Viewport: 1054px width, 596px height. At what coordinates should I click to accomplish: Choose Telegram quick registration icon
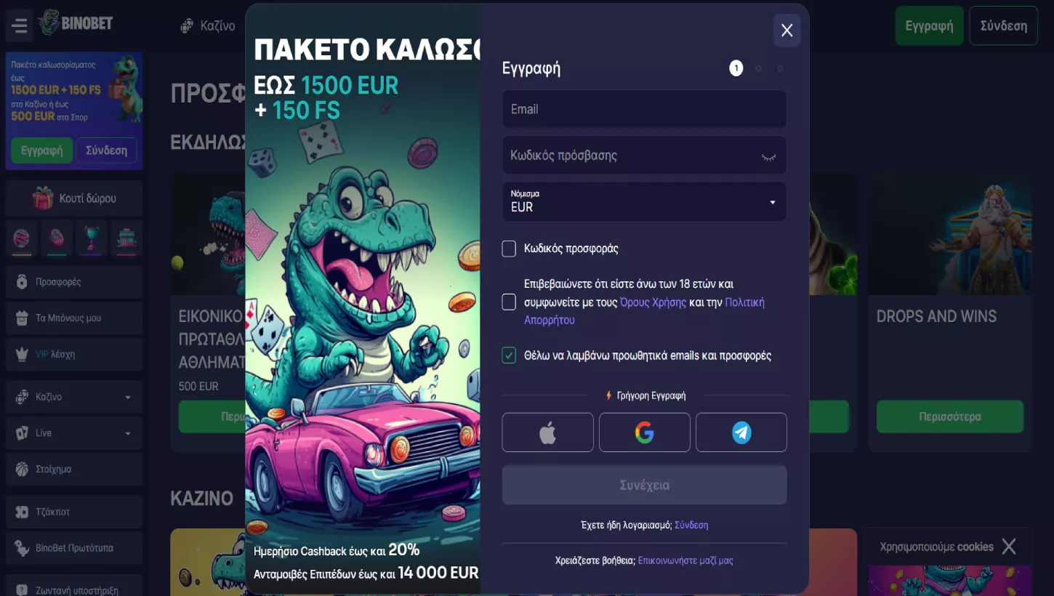click(741, 432)
